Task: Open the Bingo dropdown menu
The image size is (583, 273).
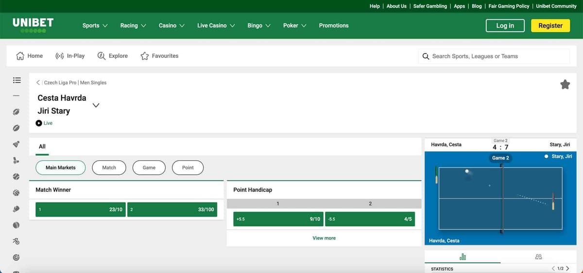Action: (259, 26)
